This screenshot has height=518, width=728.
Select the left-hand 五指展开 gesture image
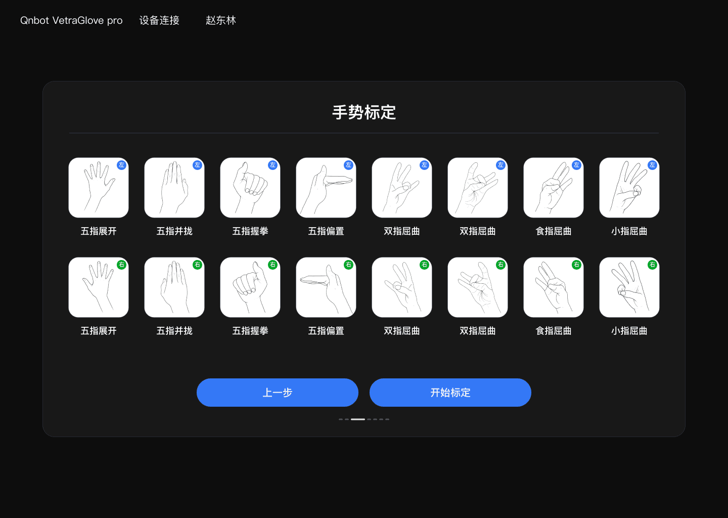(99, 188)
